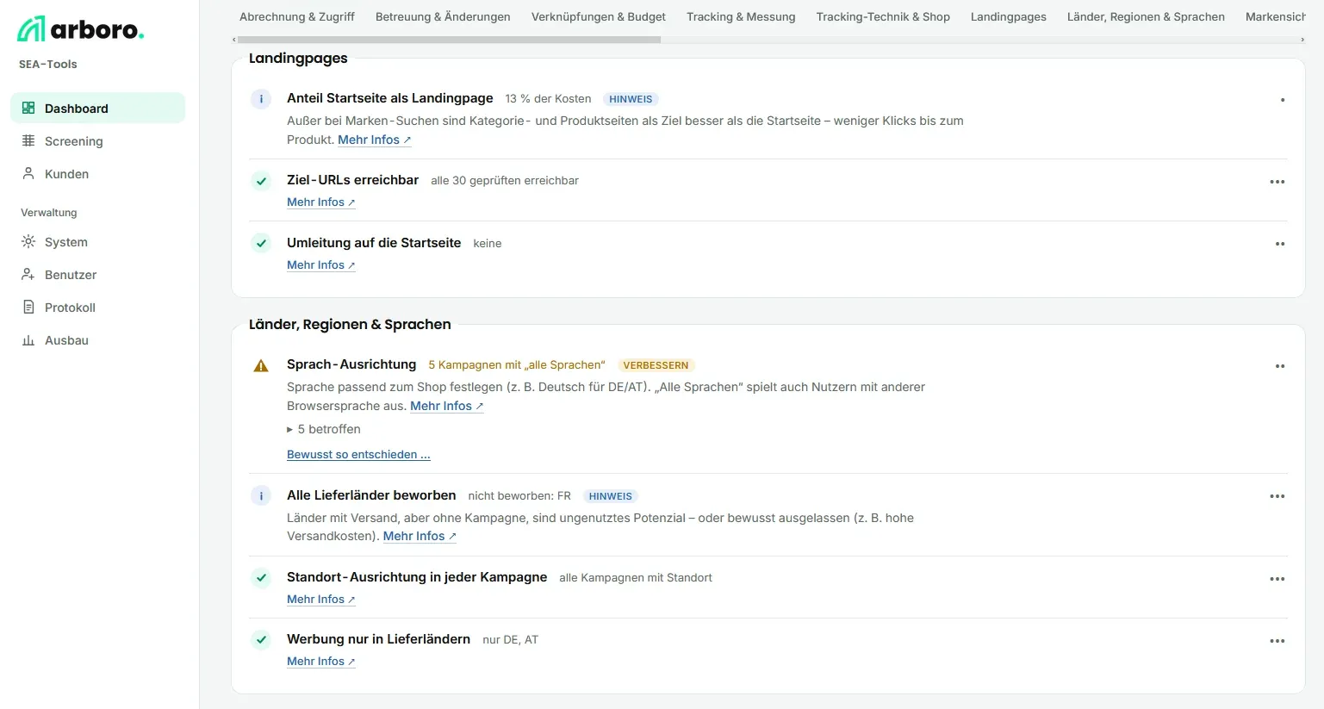Viewport: 1324px width, 709px height.
Task: Click the horizontal tab scrollbar thumb
Action: point(449,40)
